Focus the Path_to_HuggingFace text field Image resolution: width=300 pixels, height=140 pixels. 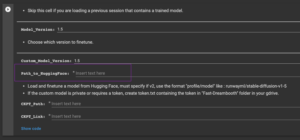click(x=102, y=73)
